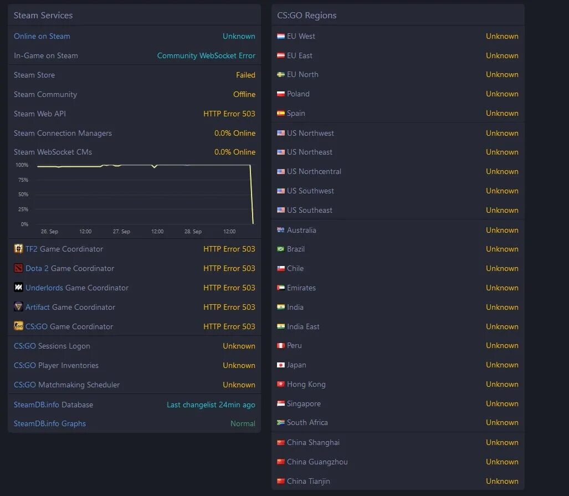Click the 28. Sep label on the graph axis
Image resolution: width=569 pixels, height=496 pixels.
point(193,231)
